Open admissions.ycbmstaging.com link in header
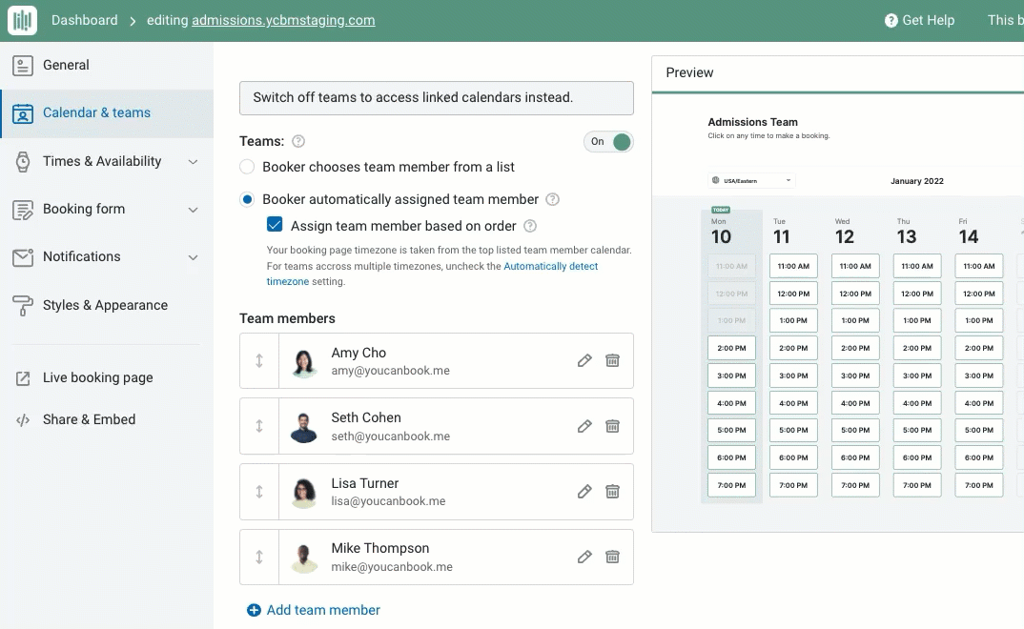This screenshot has height=629, width=1024. click(x=283, y=20)
